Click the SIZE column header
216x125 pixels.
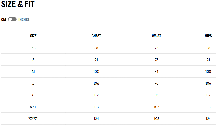coord(33,36)
